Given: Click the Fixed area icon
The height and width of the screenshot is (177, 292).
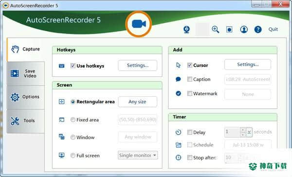Looking at the screenshot, I should pyautogui.click(x=62, y=120).
